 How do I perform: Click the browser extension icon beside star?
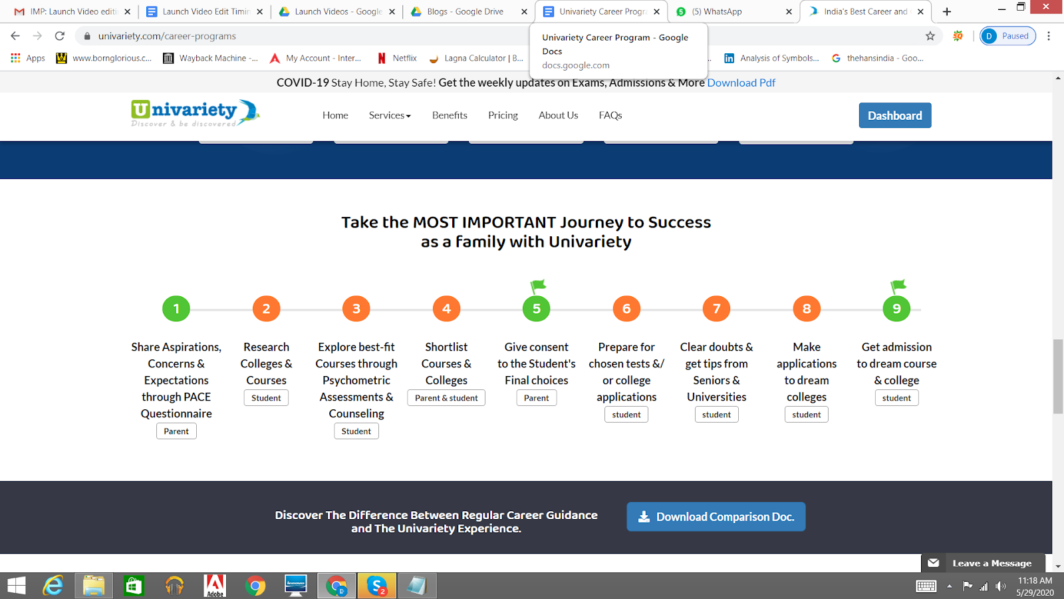click(958, 36)
